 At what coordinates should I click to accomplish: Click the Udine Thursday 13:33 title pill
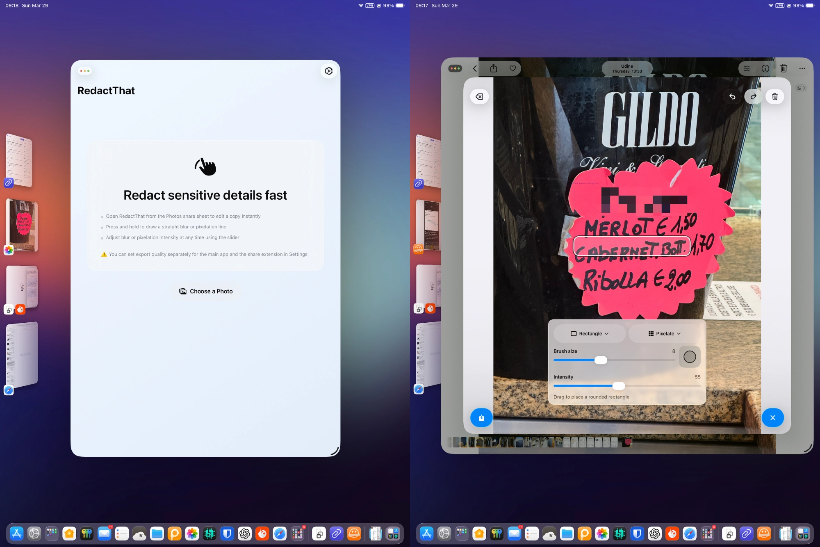coord(627,68)
